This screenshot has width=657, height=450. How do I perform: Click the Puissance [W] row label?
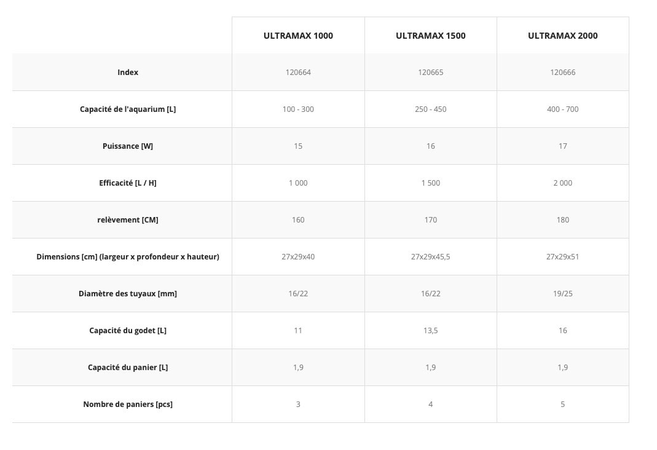[127, 146]
